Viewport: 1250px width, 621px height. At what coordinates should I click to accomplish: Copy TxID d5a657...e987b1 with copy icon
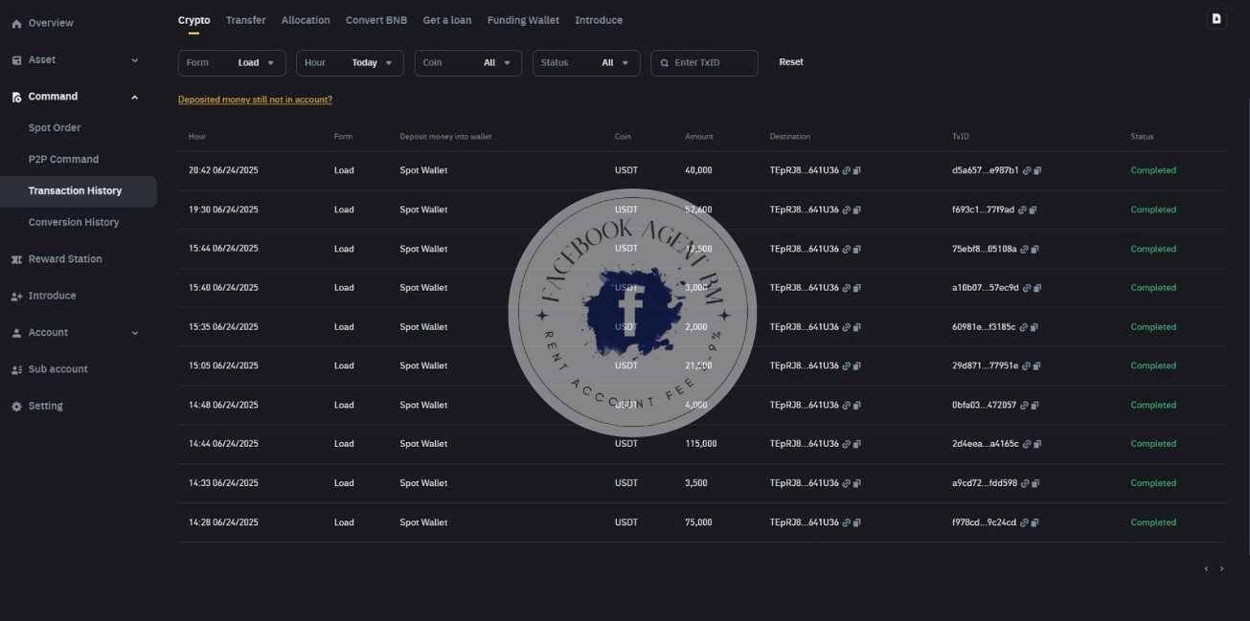click(x=1037, y=170)
